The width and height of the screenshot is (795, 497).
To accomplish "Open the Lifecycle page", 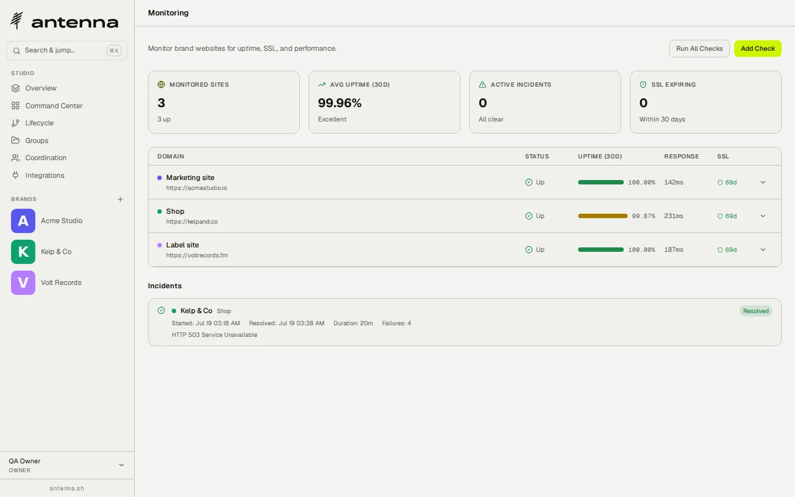I will (67, 123).
